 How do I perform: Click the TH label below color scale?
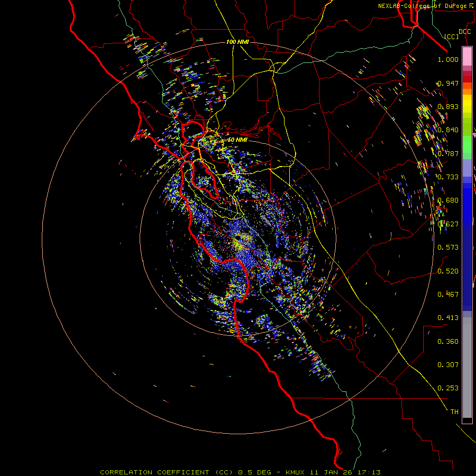coord(454,411)
